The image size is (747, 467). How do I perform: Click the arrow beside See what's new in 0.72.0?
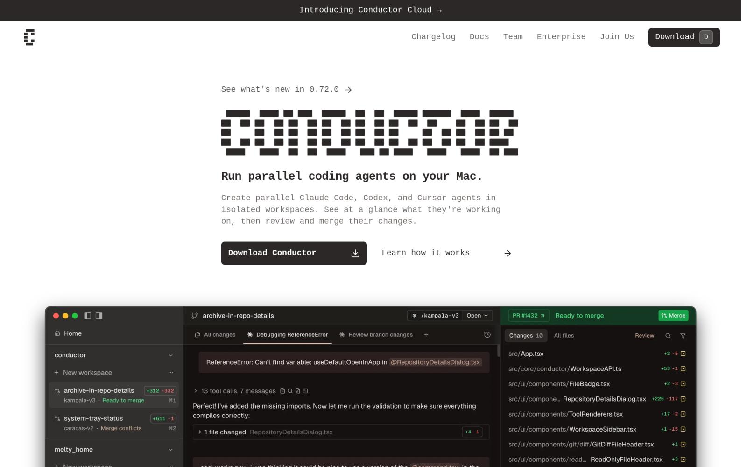click(x=348, y=90)
